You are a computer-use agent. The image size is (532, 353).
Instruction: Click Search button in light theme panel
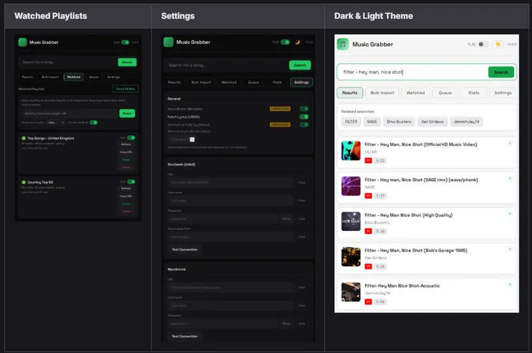click(501, 72)
